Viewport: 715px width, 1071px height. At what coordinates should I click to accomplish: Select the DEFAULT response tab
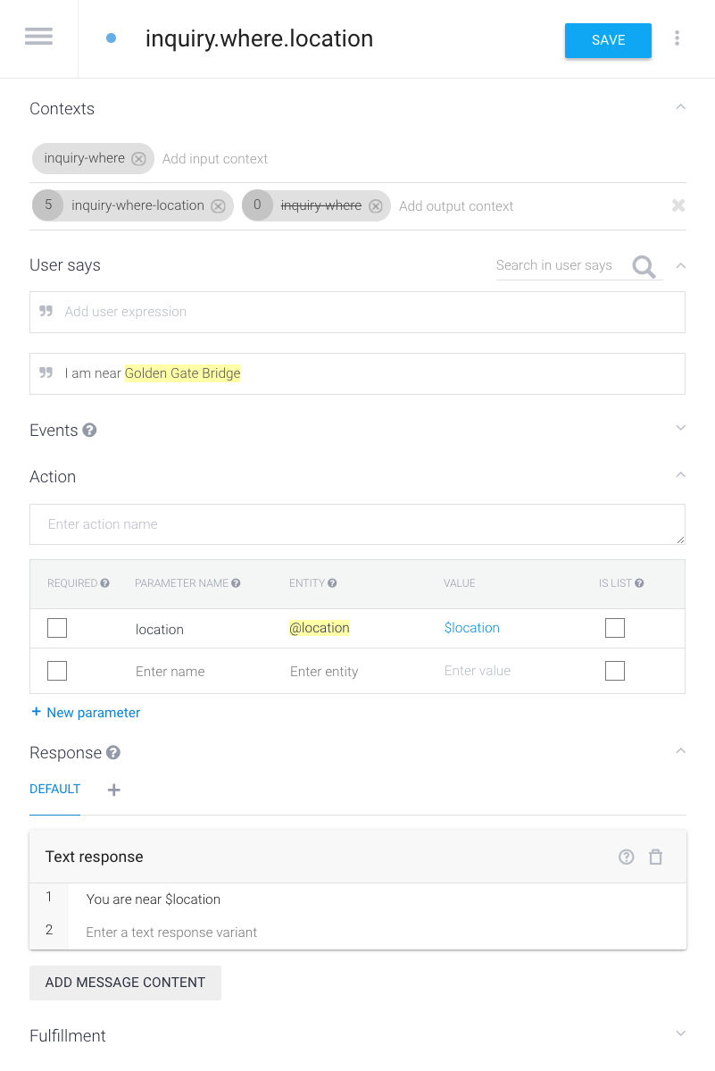click(54, 790)
